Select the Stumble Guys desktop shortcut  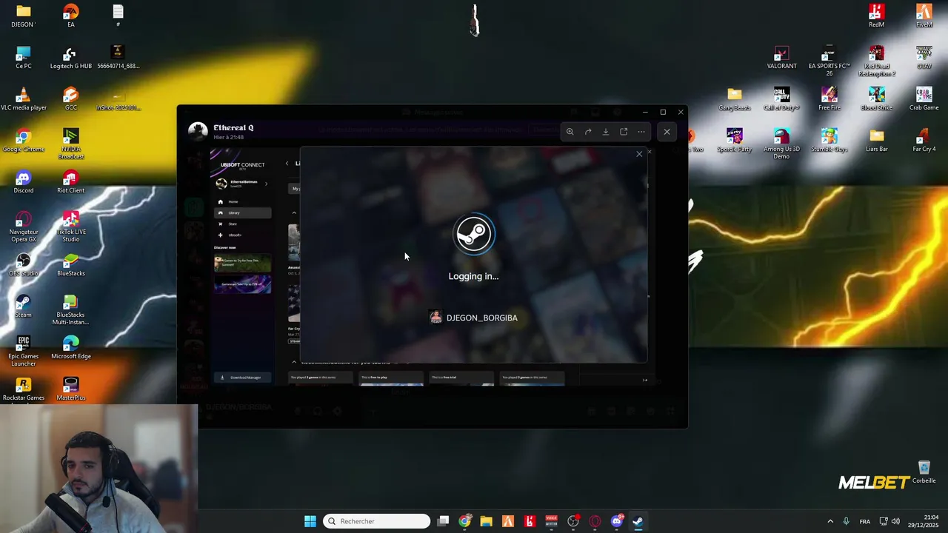[829, 141]
